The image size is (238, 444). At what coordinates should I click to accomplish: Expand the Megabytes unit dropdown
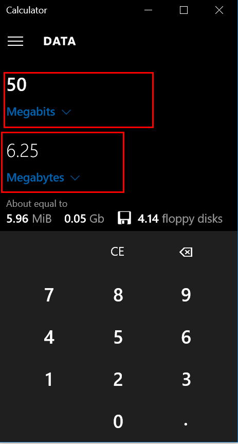pyautogui.click(x=43, y=178)
